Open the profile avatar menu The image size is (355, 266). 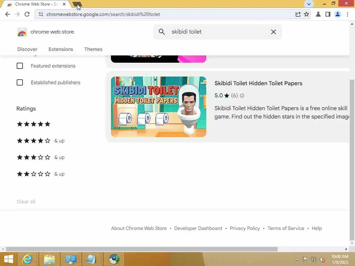point(338,14)
